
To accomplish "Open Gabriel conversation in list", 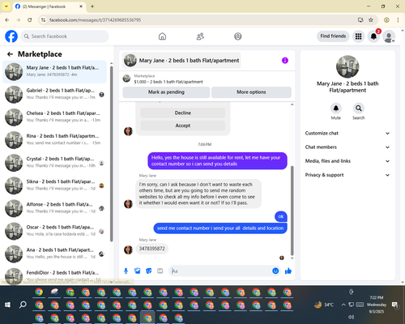I will 54,94.
